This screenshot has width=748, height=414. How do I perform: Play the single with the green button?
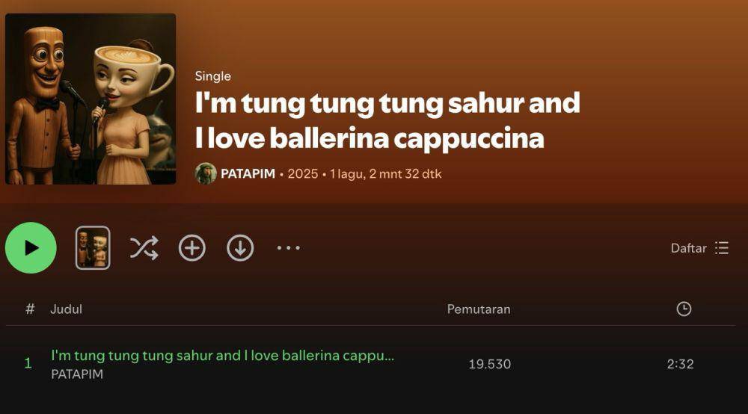click(31, 248)
